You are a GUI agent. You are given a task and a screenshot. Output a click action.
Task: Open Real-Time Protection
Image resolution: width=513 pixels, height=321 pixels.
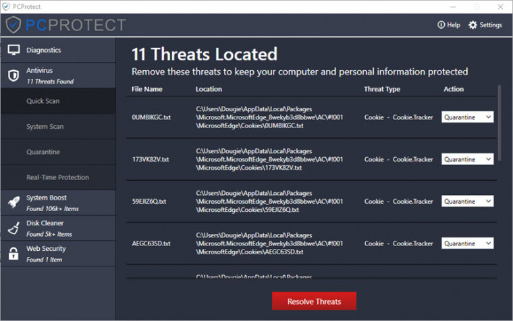[58, 177]
